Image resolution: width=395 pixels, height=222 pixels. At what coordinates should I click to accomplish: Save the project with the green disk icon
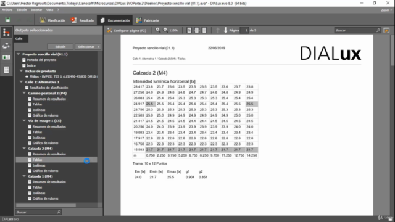tap(8, 20)
